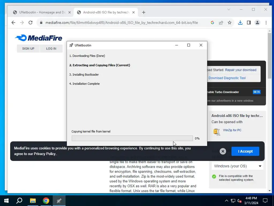Viewport: 274px width, 206px height.
Task: Open the Google icon in address bar
Action: (212, 23)
